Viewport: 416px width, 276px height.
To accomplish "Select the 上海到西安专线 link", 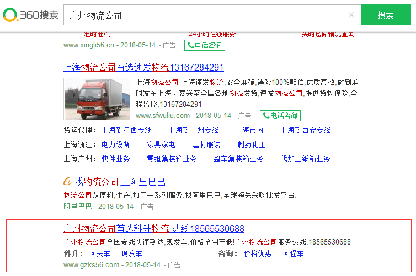I will tap(306, 131).
